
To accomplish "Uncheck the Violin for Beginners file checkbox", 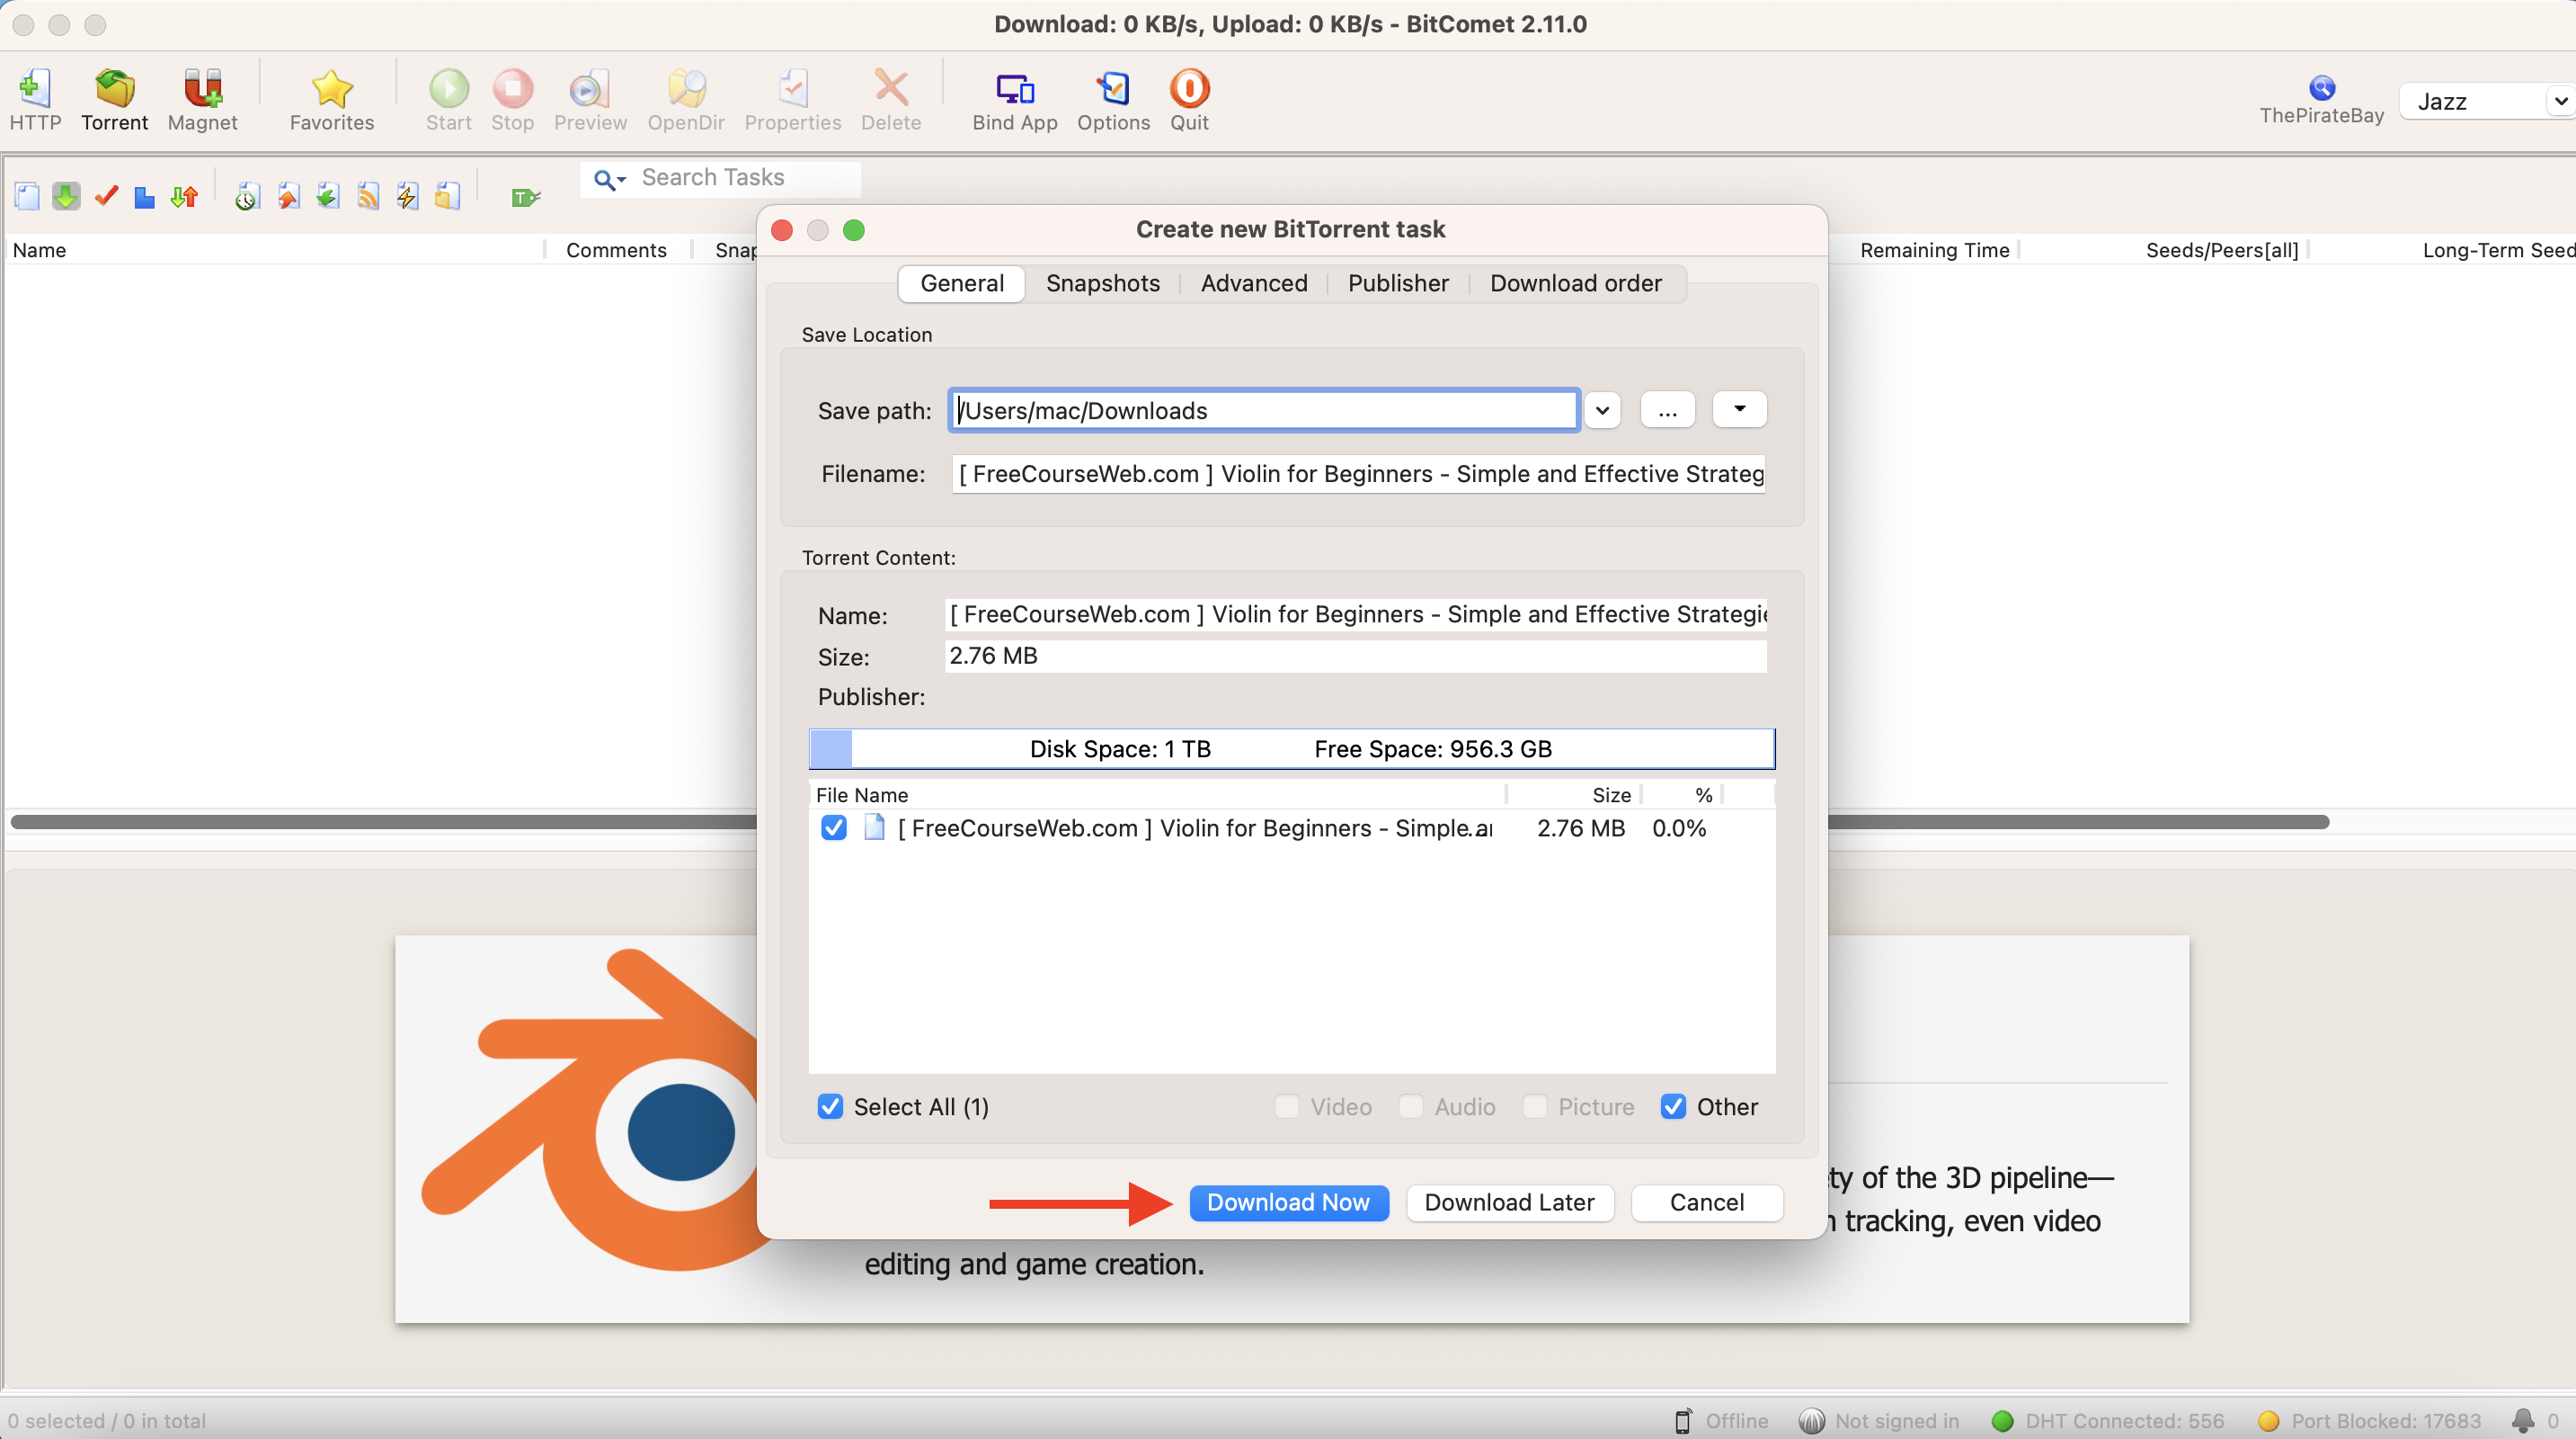I will click(833, 828).
